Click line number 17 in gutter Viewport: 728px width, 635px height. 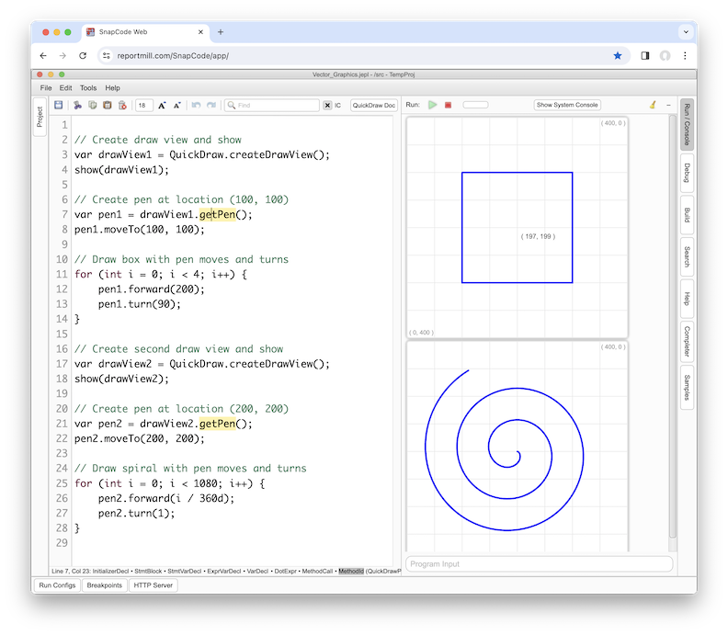63,364
